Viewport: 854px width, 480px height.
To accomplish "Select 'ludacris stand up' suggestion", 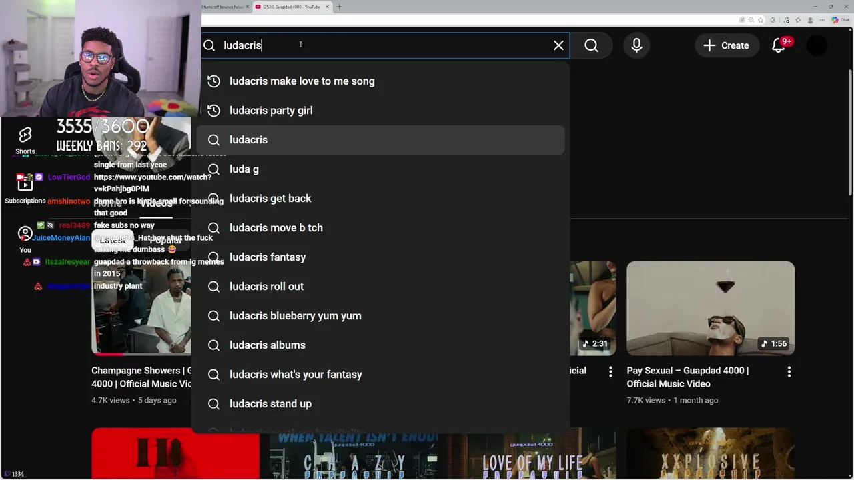I will tap(380, 404).
